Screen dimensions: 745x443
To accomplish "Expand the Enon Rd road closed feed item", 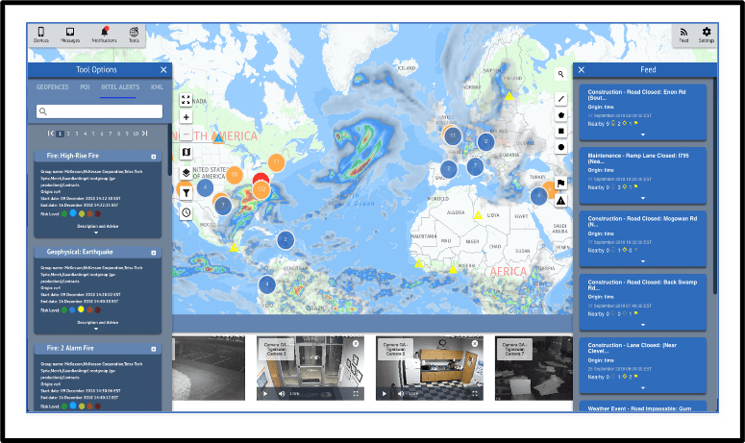I will point(643,135).
